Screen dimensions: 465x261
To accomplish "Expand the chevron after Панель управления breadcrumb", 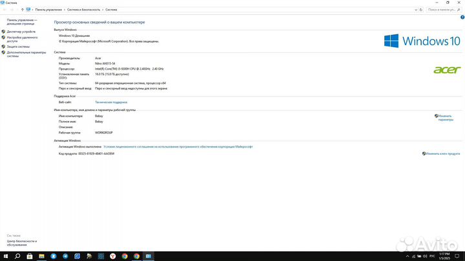I will click(65, 10).
